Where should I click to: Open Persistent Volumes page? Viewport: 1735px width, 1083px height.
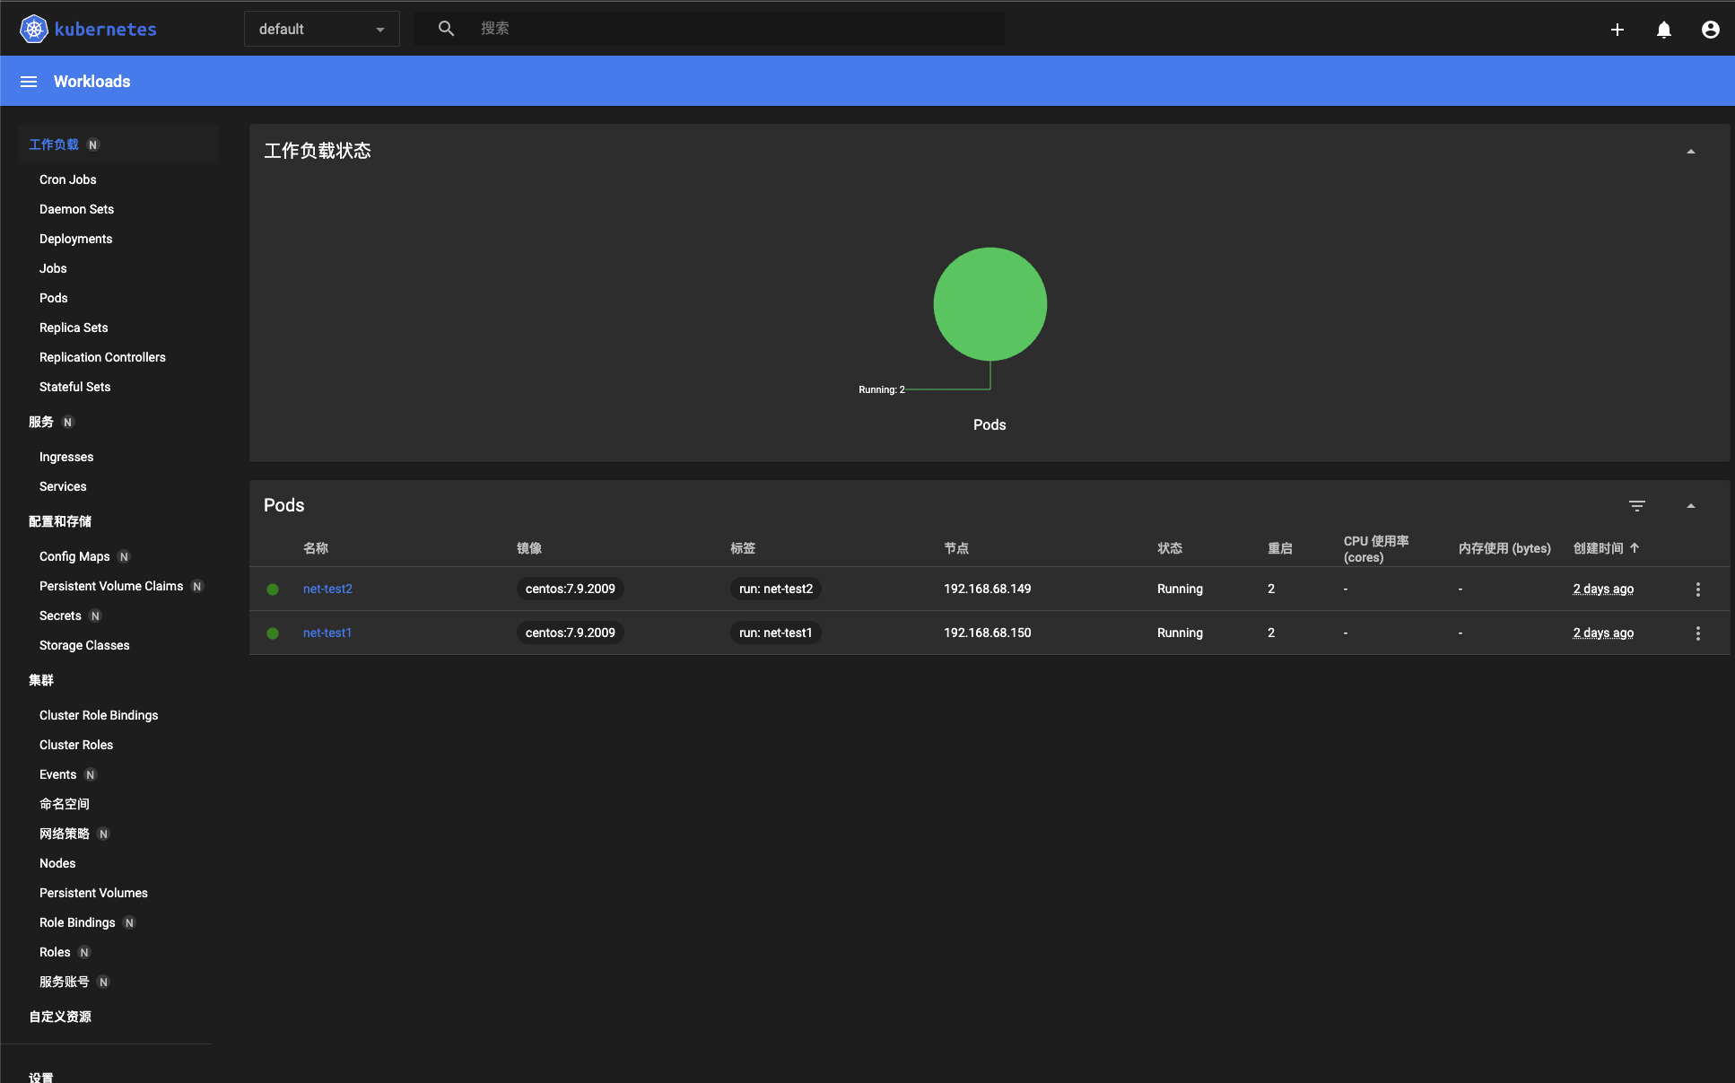click(x=93, y=893)
